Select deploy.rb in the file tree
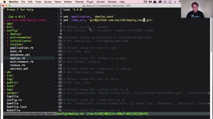Screen dimensions: 213x119 (x=18, y=58)
